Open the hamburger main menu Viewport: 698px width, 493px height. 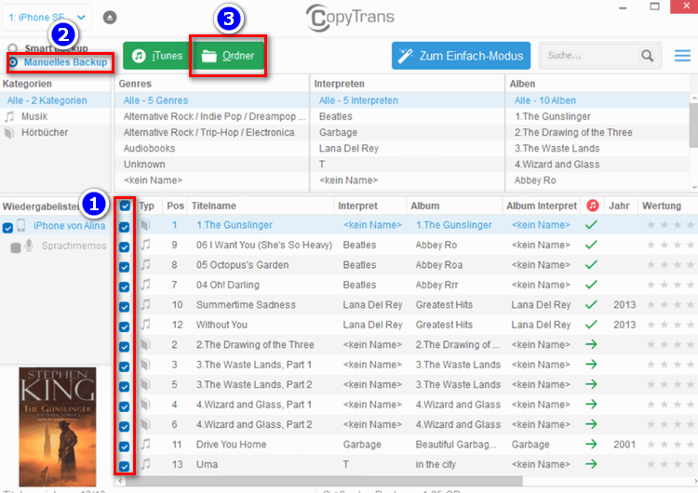tap(682, 56)
